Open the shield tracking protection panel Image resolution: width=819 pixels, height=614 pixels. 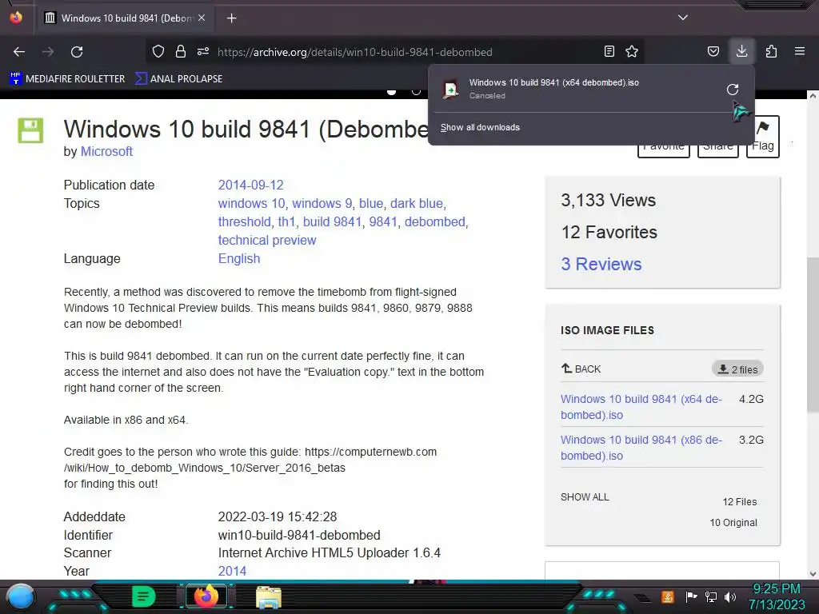158,52
